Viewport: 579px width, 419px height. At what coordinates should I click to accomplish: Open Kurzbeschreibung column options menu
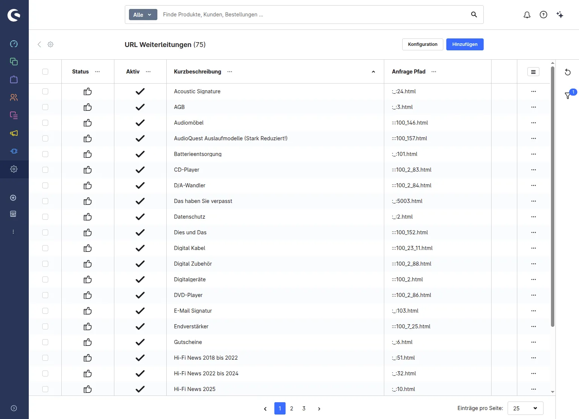pyautogui.click(x=230, y=72)
